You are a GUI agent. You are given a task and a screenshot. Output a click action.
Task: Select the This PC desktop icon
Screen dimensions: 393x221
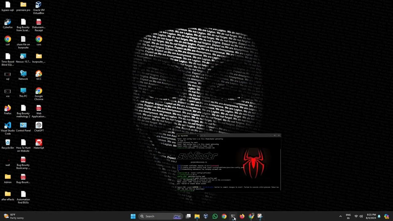[x=23, y=93]
